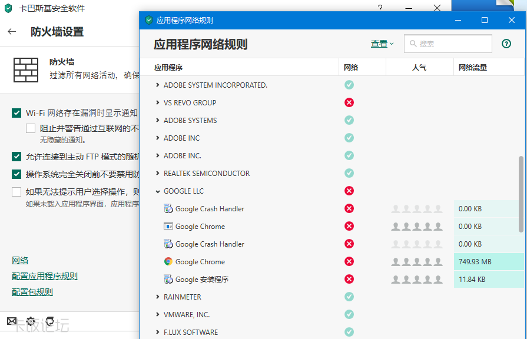Click the network status icon for VMWARE, INC.

tap(349, 314)
